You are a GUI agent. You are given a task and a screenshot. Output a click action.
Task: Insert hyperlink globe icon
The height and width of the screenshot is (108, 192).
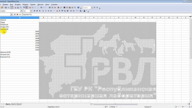(50, 7)
